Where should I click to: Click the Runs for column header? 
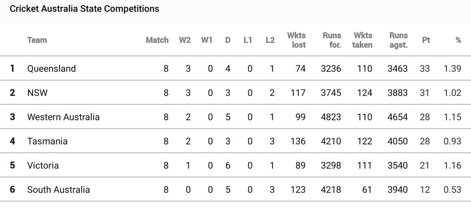[x=332, y=40]
